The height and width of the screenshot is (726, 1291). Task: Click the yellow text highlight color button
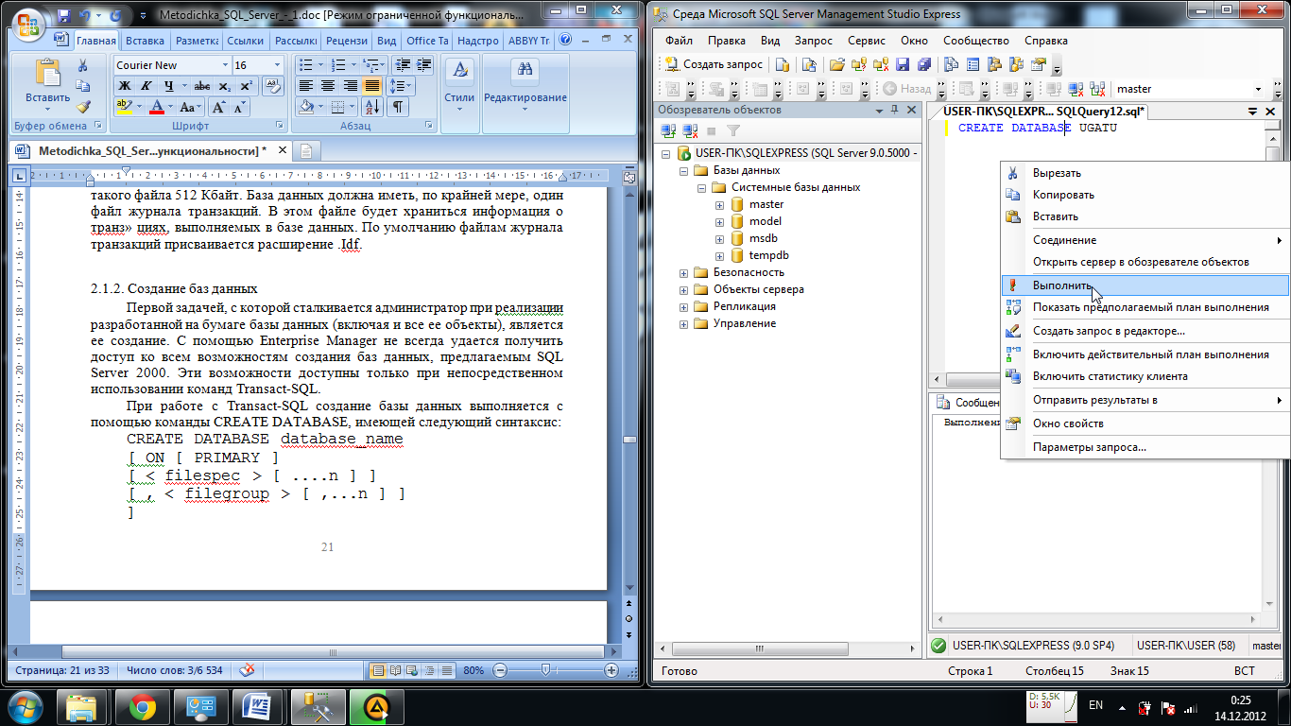tap(125, 108)
